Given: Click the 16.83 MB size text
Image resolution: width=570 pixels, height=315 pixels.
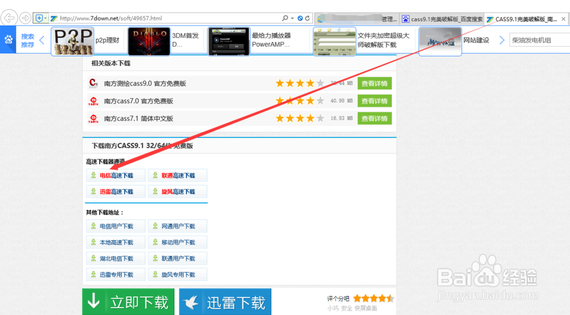Looking at the screenshot, I should coord(341,118).
